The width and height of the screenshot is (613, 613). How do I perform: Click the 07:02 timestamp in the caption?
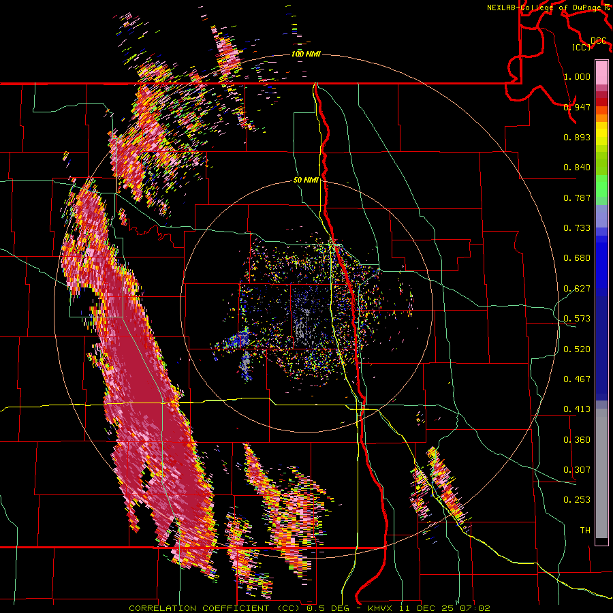coord(475,608)
